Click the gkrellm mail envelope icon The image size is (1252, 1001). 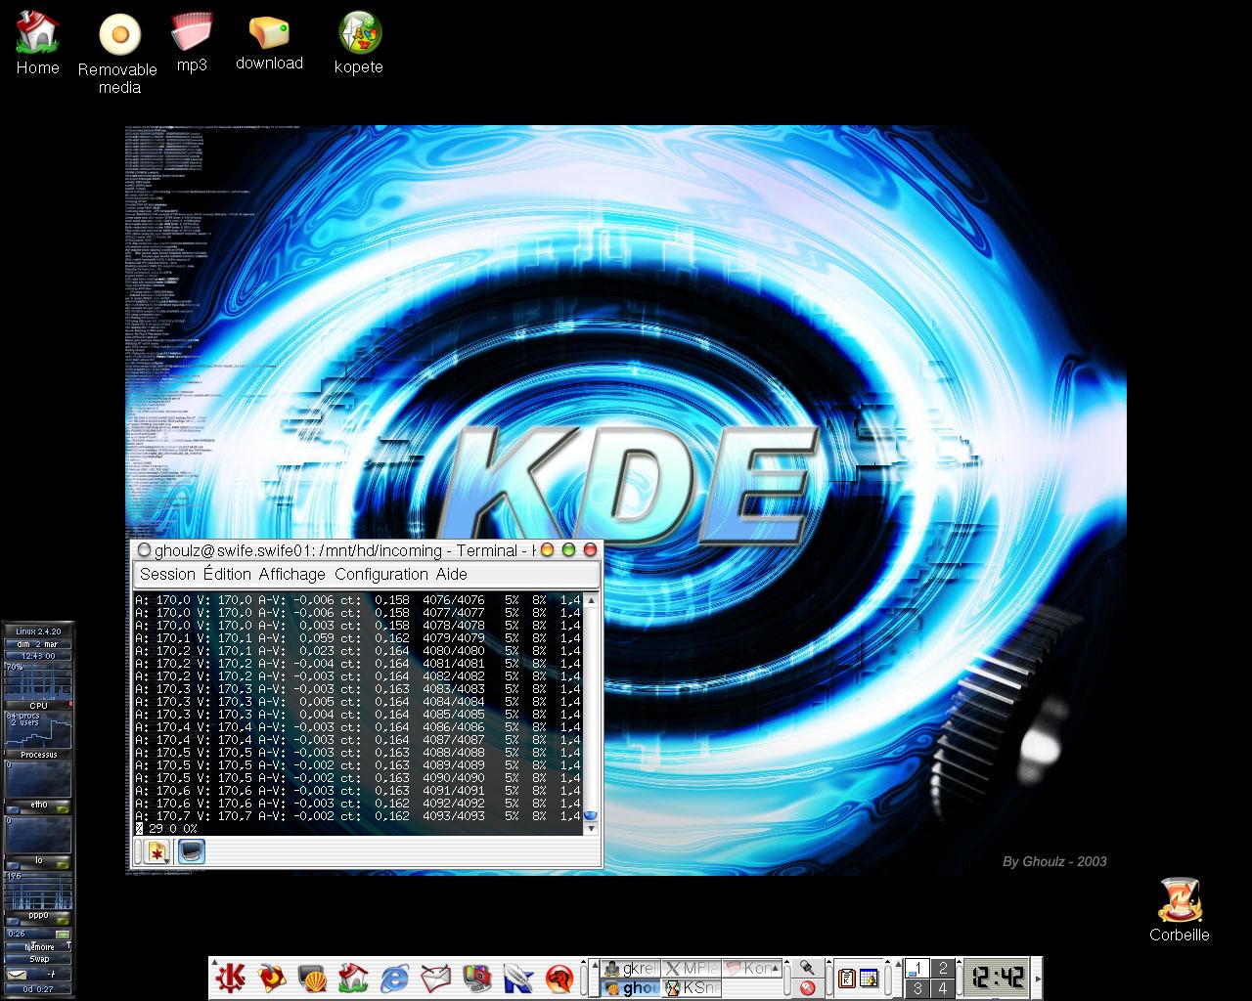click(x=17, y=974)
